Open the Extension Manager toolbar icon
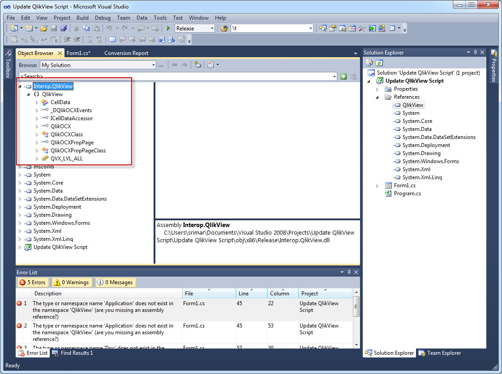Viewport: 502px width, 374px height. point(382,28)
